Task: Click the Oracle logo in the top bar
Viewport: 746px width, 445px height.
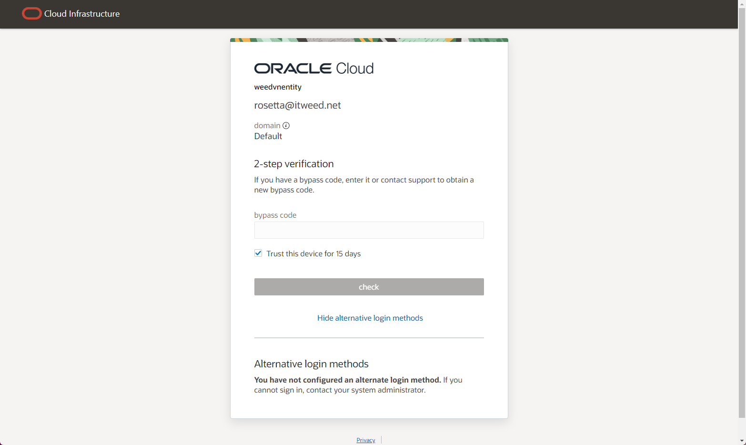Action: click(31, 13)
